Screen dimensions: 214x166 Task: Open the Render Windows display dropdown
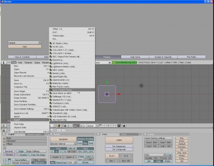coord(21,163)
